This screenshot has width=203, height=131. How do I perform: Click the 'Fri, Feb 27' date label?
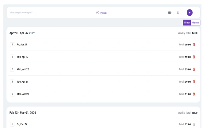point(22,124)
